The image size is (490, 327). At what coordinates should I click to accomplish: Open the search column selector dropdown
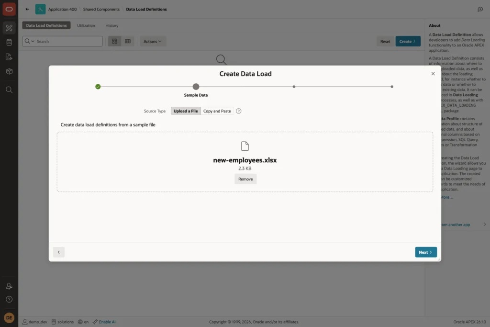coord(29,41)
